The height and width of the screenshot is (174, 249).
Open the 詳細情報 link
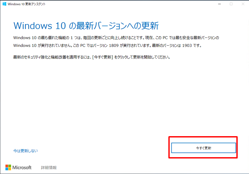49,168
